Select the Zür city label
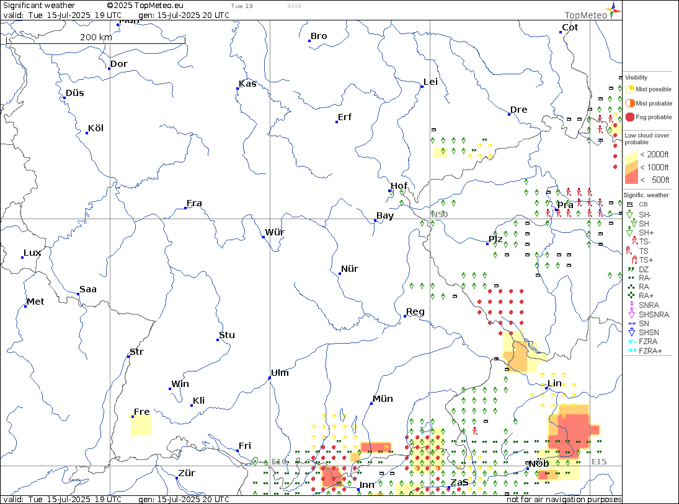Screen dimensions: 679x504 (x=187, y=473)
